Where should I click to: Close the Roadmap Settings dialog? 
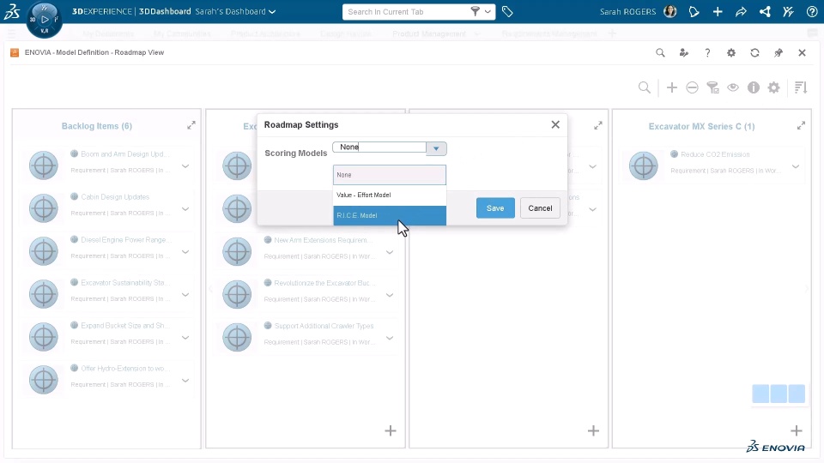[555, 124]
